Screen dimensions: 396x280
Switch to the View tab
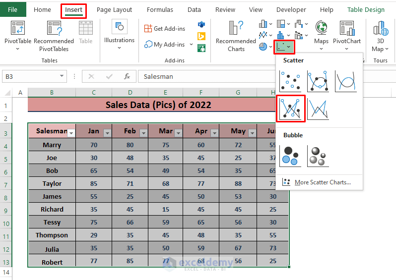256,9
